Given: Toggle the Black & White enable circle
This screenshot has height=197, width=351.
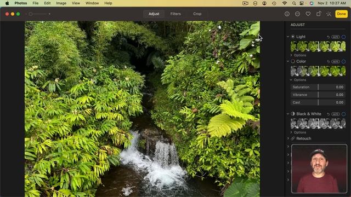Looking at the screenshot, I should tap(344, 114).
